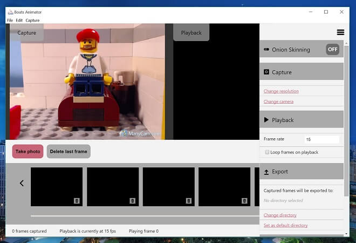Viewport: 356px width, 243px height.
Task: Click 'Playing frame 0' status text
Action: 143,231
